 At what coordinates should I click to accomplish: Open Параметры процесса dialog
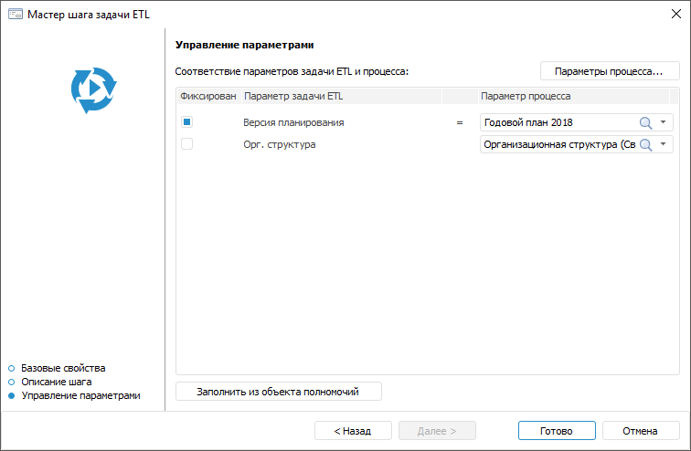coord(609,70)
